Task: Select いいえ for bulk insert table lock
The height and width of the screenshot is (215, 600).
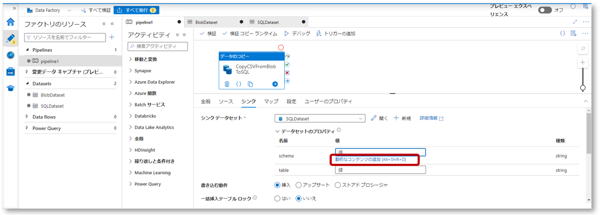Action: click(299, 198)
